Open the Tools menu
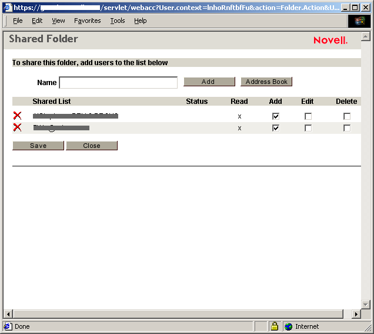This screenshot has width=374, height=334. (118, 21)
